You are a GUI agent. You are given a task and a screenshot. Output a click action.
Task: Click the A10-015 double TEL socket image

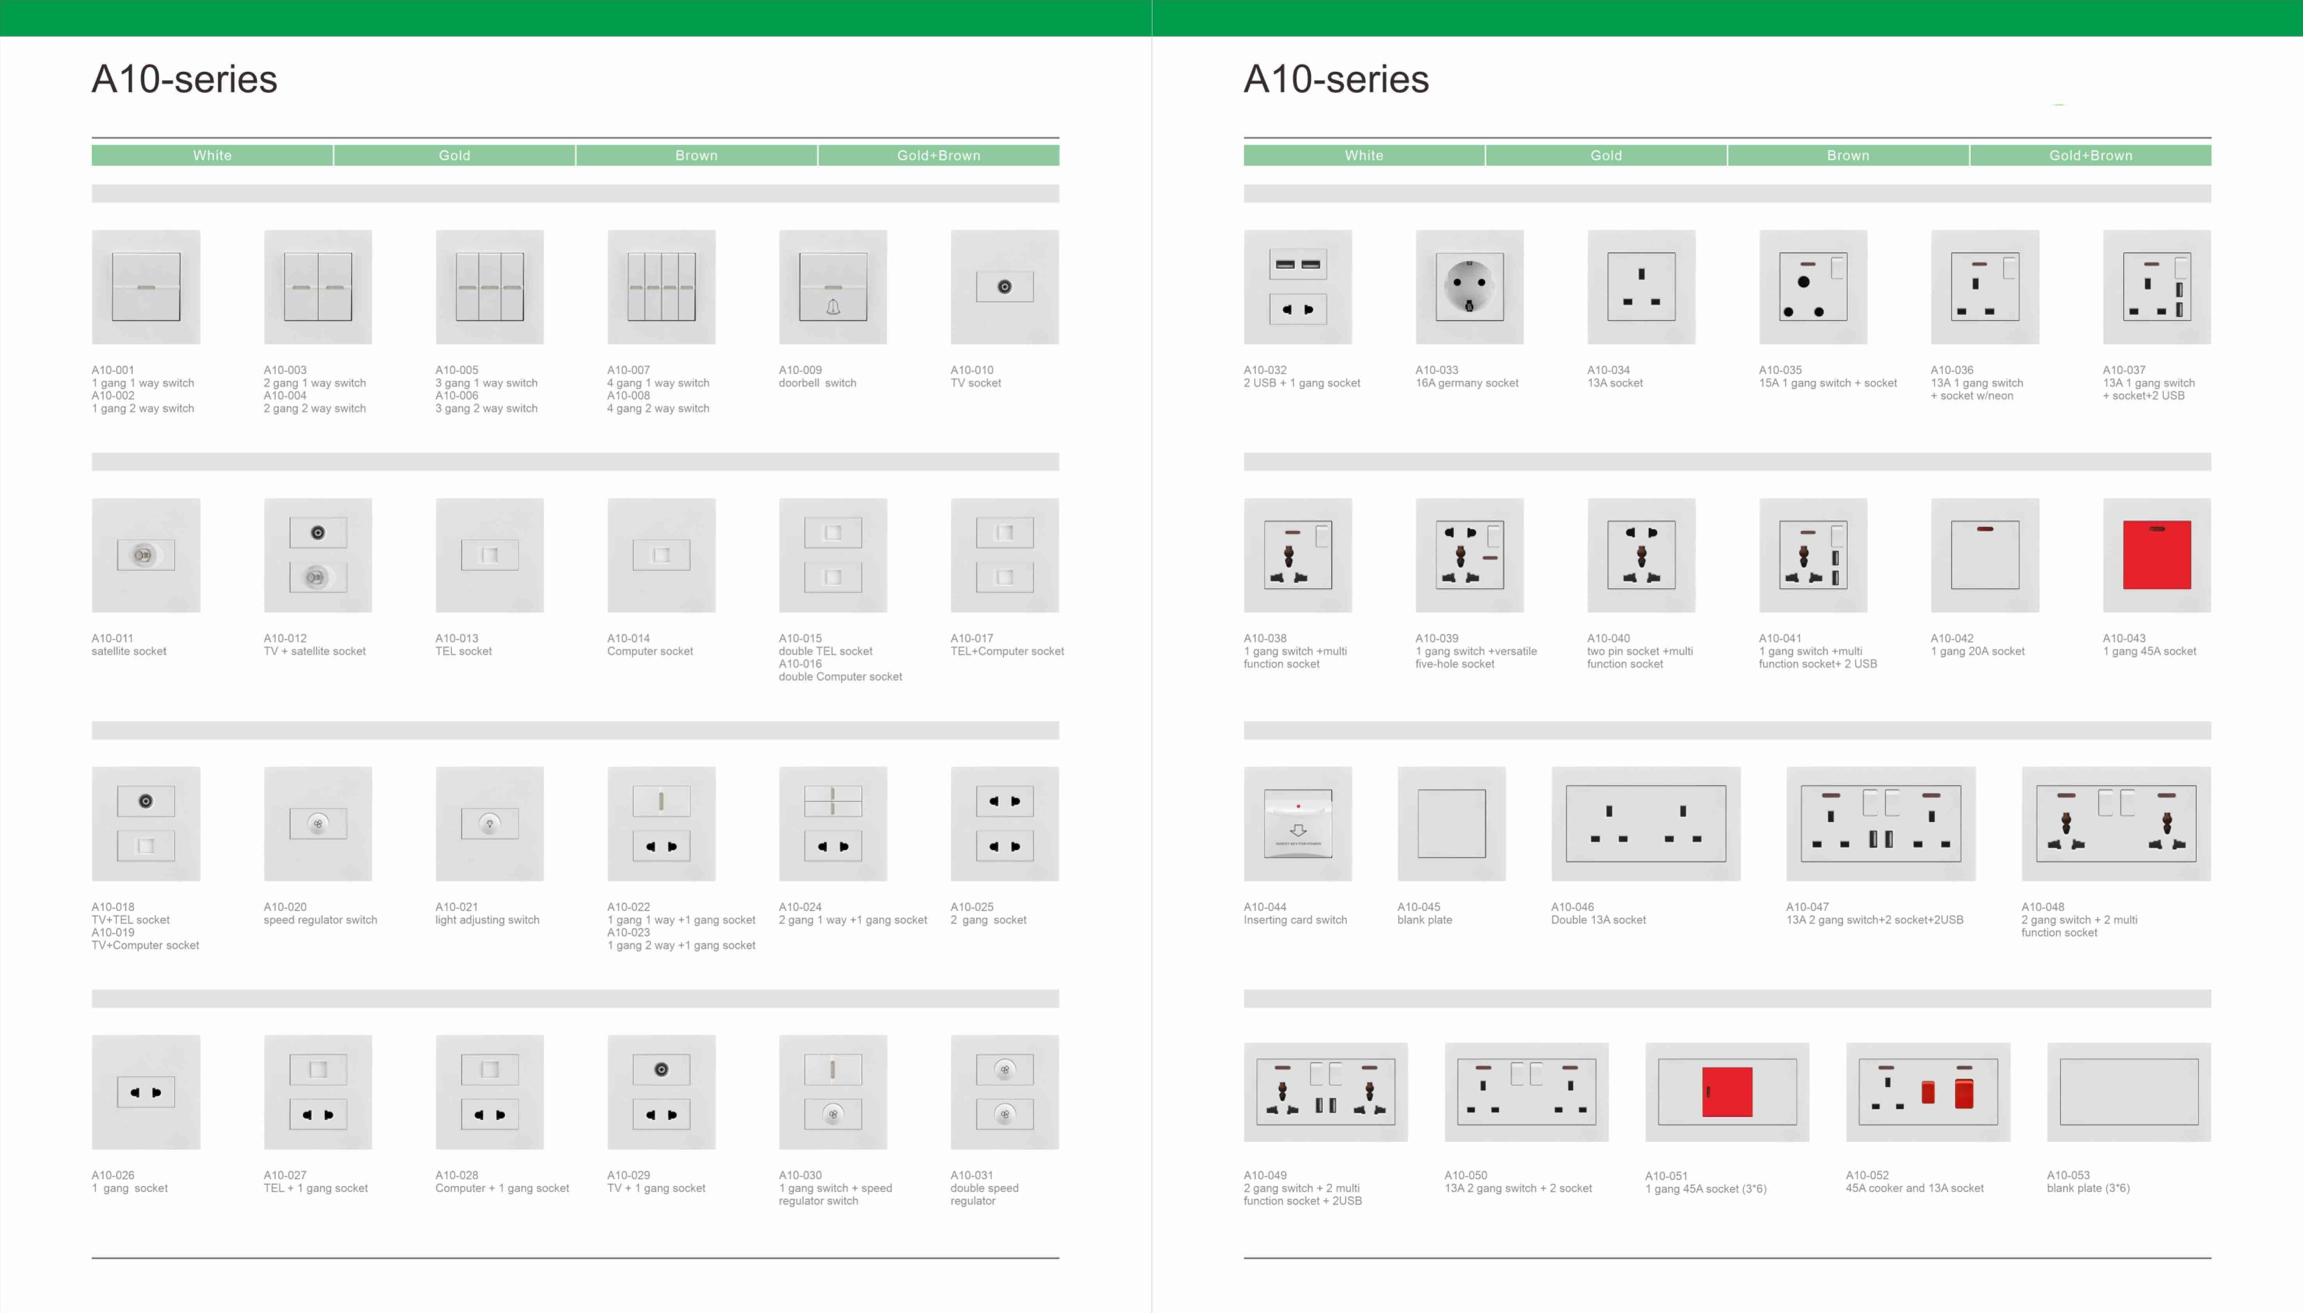[x=833, y=555]
